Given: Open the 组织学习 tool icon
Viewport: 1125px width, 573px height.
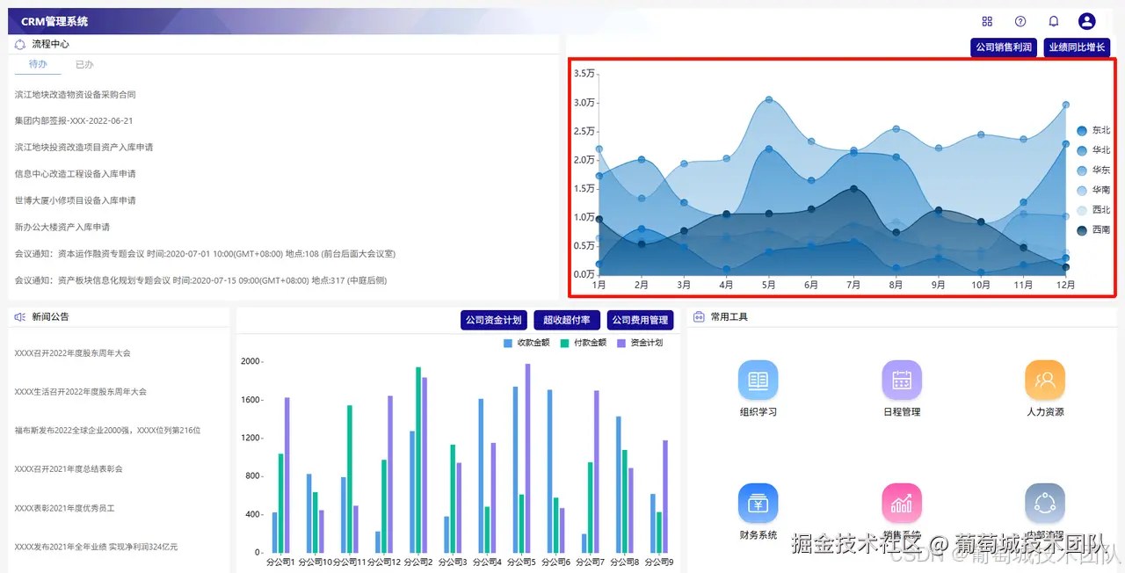Looking at the screenshot, I should click(758, 381).
